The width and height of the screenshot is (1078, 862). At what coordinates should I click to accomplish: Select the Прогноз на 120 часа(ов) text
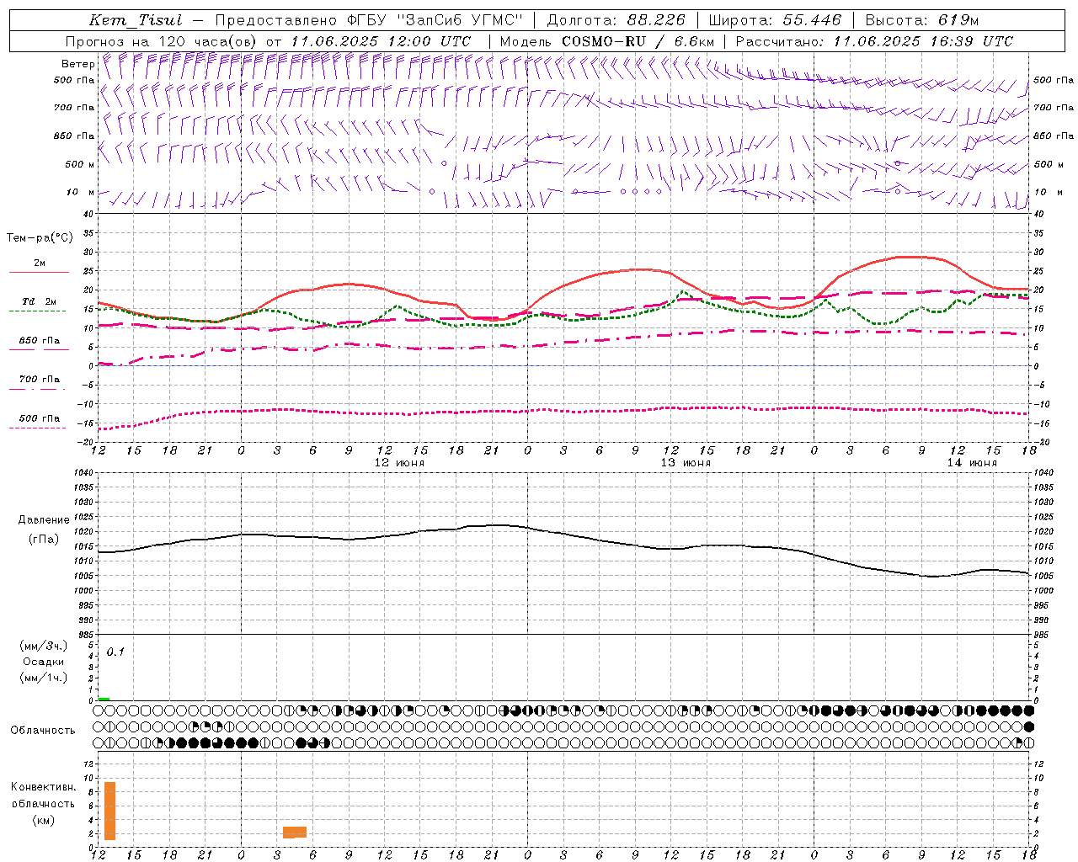pos(162,41)
